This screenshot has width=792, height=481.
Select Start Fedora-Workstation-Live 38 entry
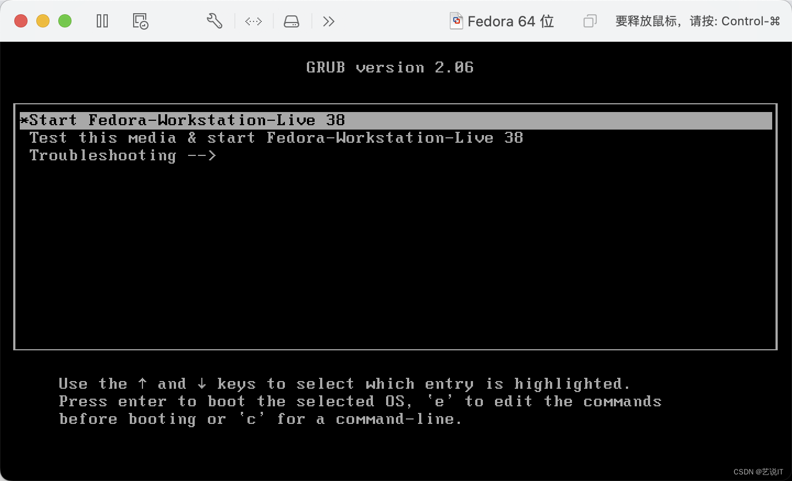[x=396, y=120]
